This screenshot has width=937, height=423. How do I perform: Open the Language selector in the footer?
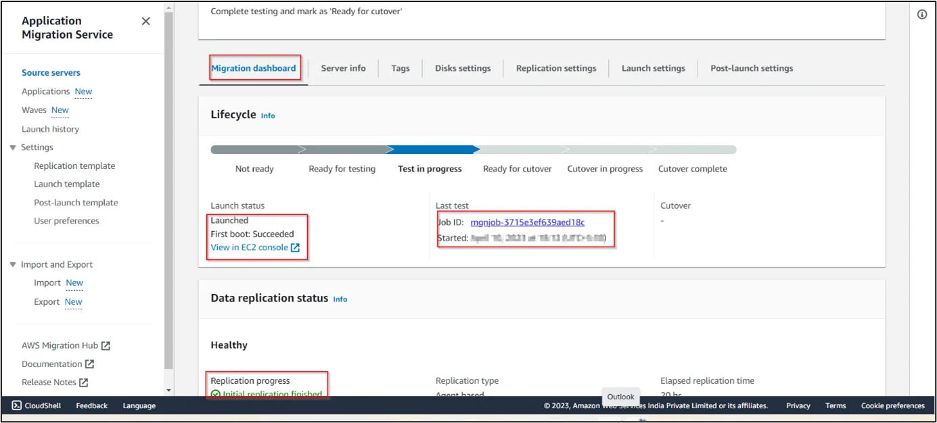click(x=139, y=405)
